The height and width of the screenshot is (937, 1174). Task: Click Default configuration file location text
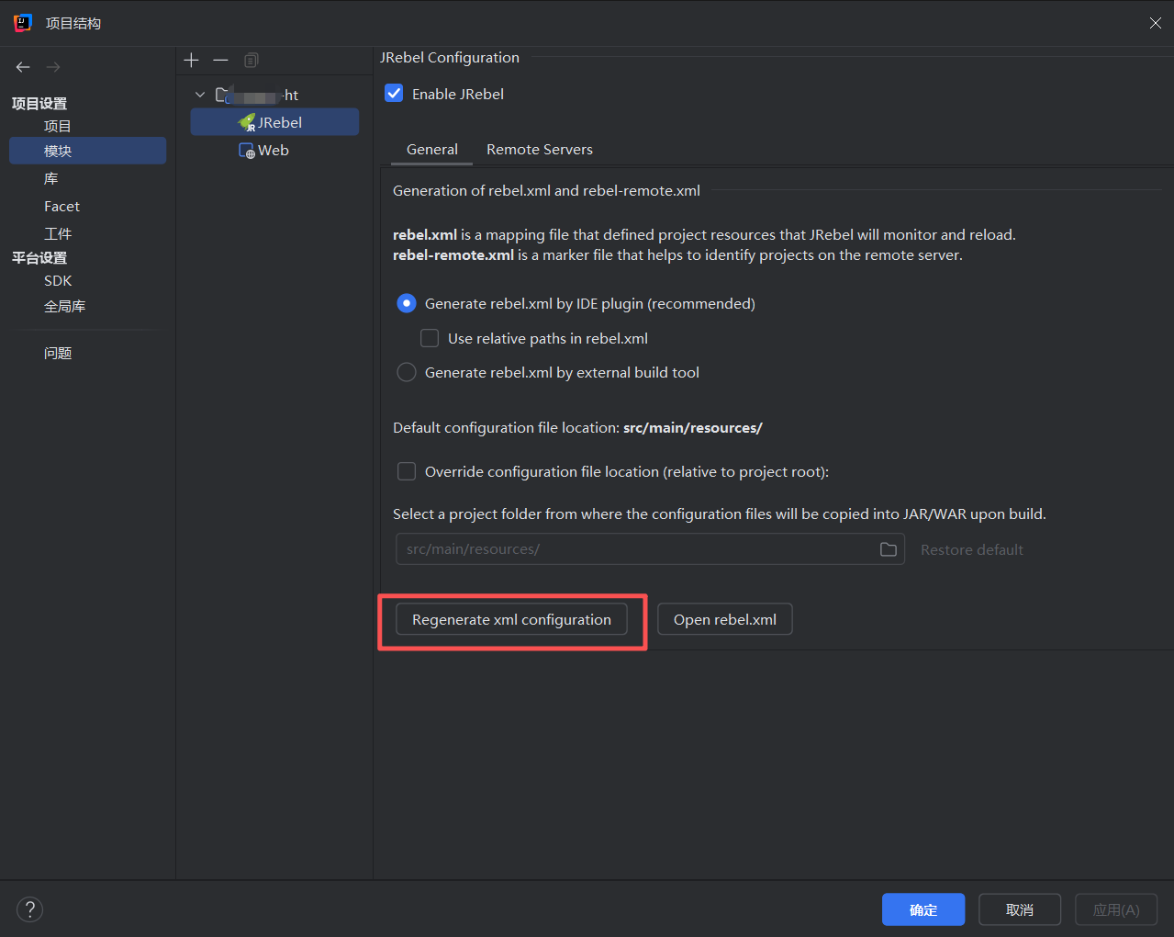tap(577, 427)
